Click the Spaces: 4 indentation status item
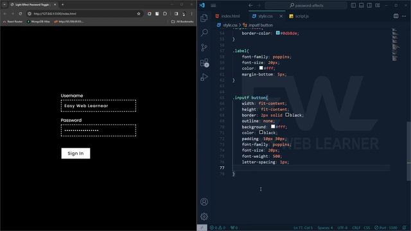 point(325,228)
